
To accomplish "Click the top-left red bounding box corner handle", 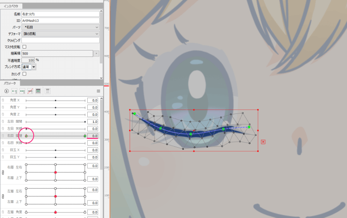I will [x=130, y=109].
